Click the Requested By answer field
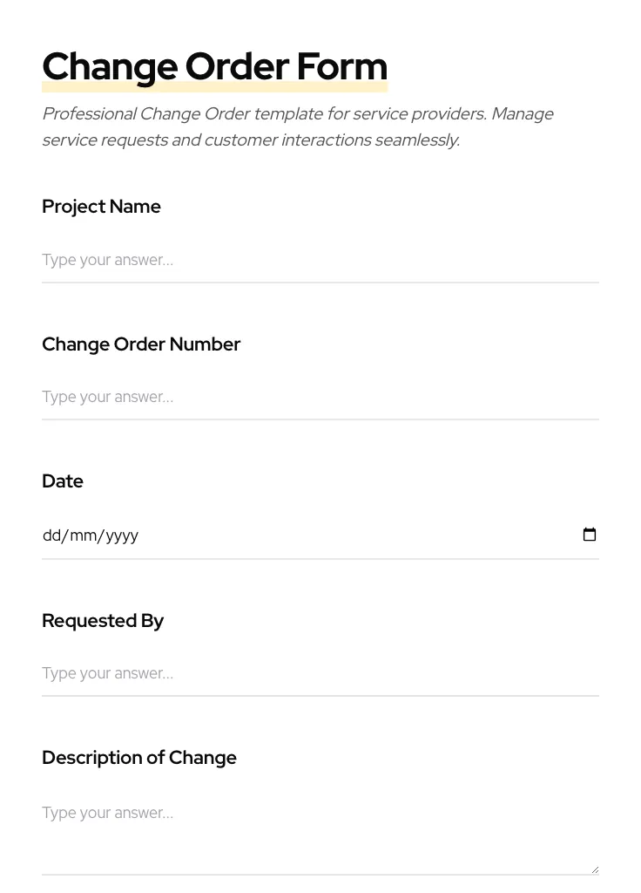Image resolution: width=641 pixels, height=893 pixels. click(x=261, y=673)
